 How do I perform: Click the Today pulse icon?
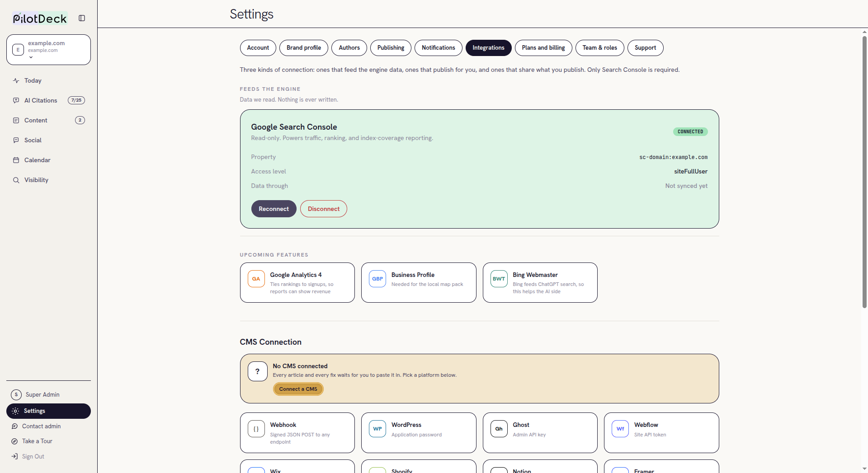[16, 80]
